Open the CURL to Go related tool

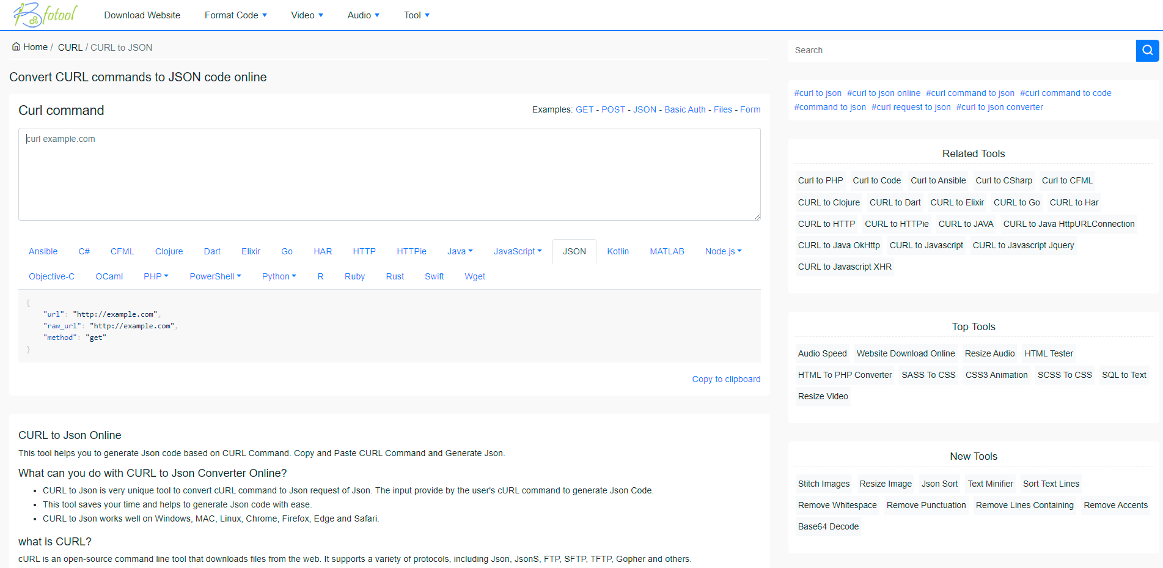click(1016, 202)
